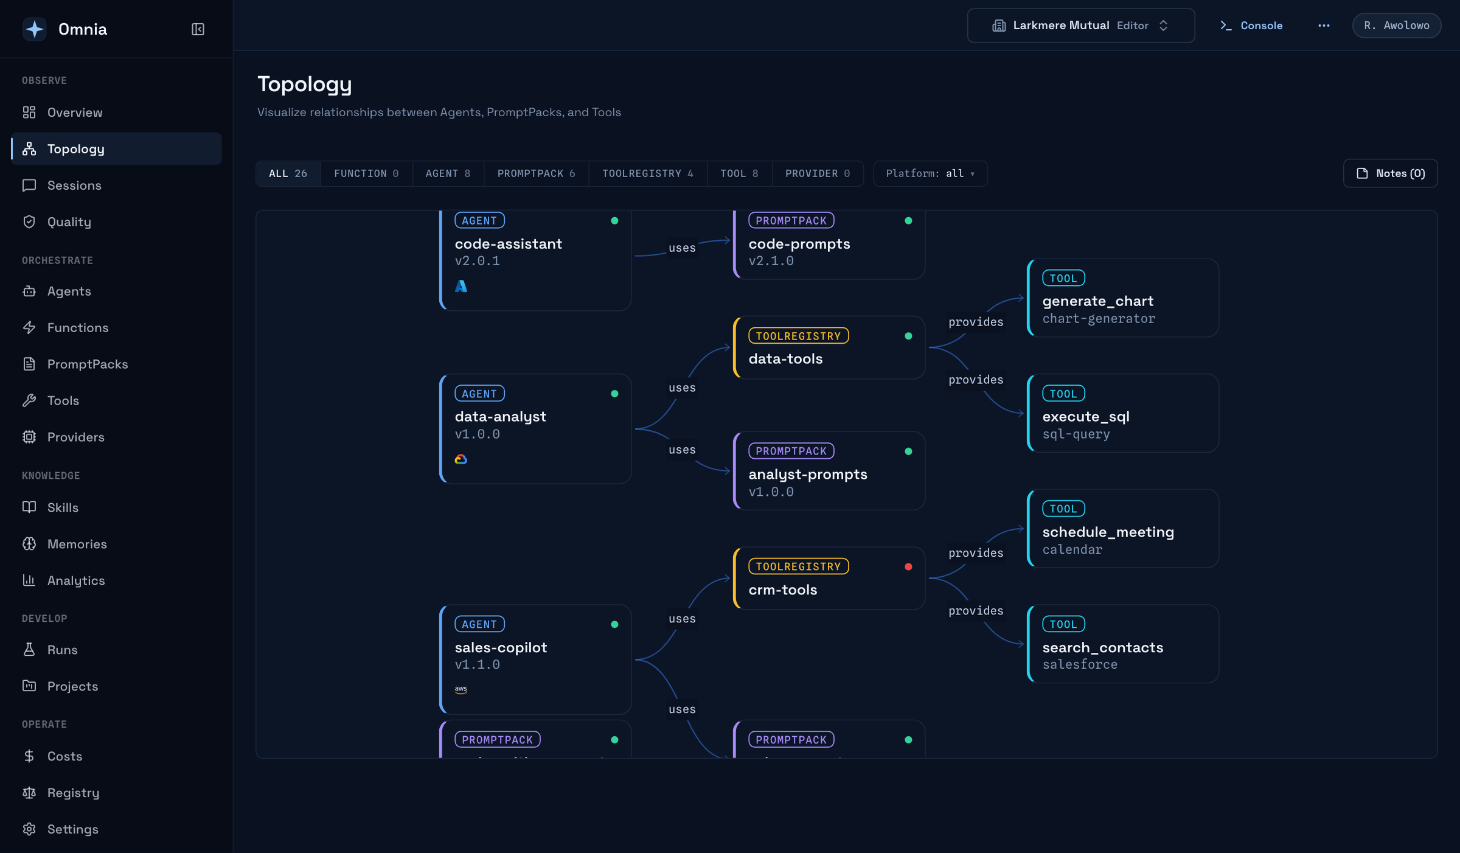1460x853 pixels.
Task: Collapse the sidebar panel icon
Action: coord(198,29)
